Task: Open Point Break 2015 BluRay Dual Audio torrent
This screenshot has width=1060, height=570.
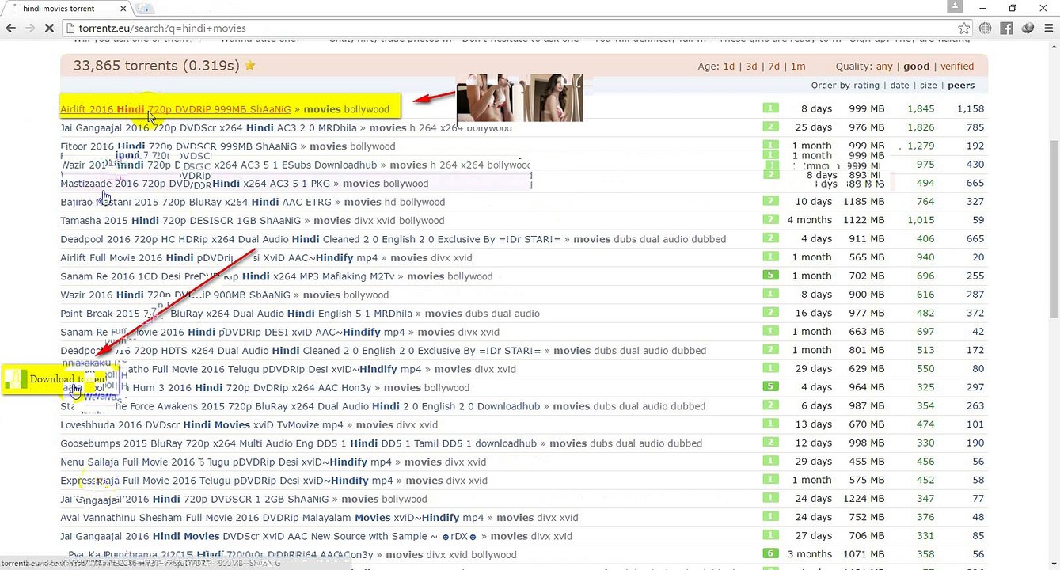Action: (238, 313)
